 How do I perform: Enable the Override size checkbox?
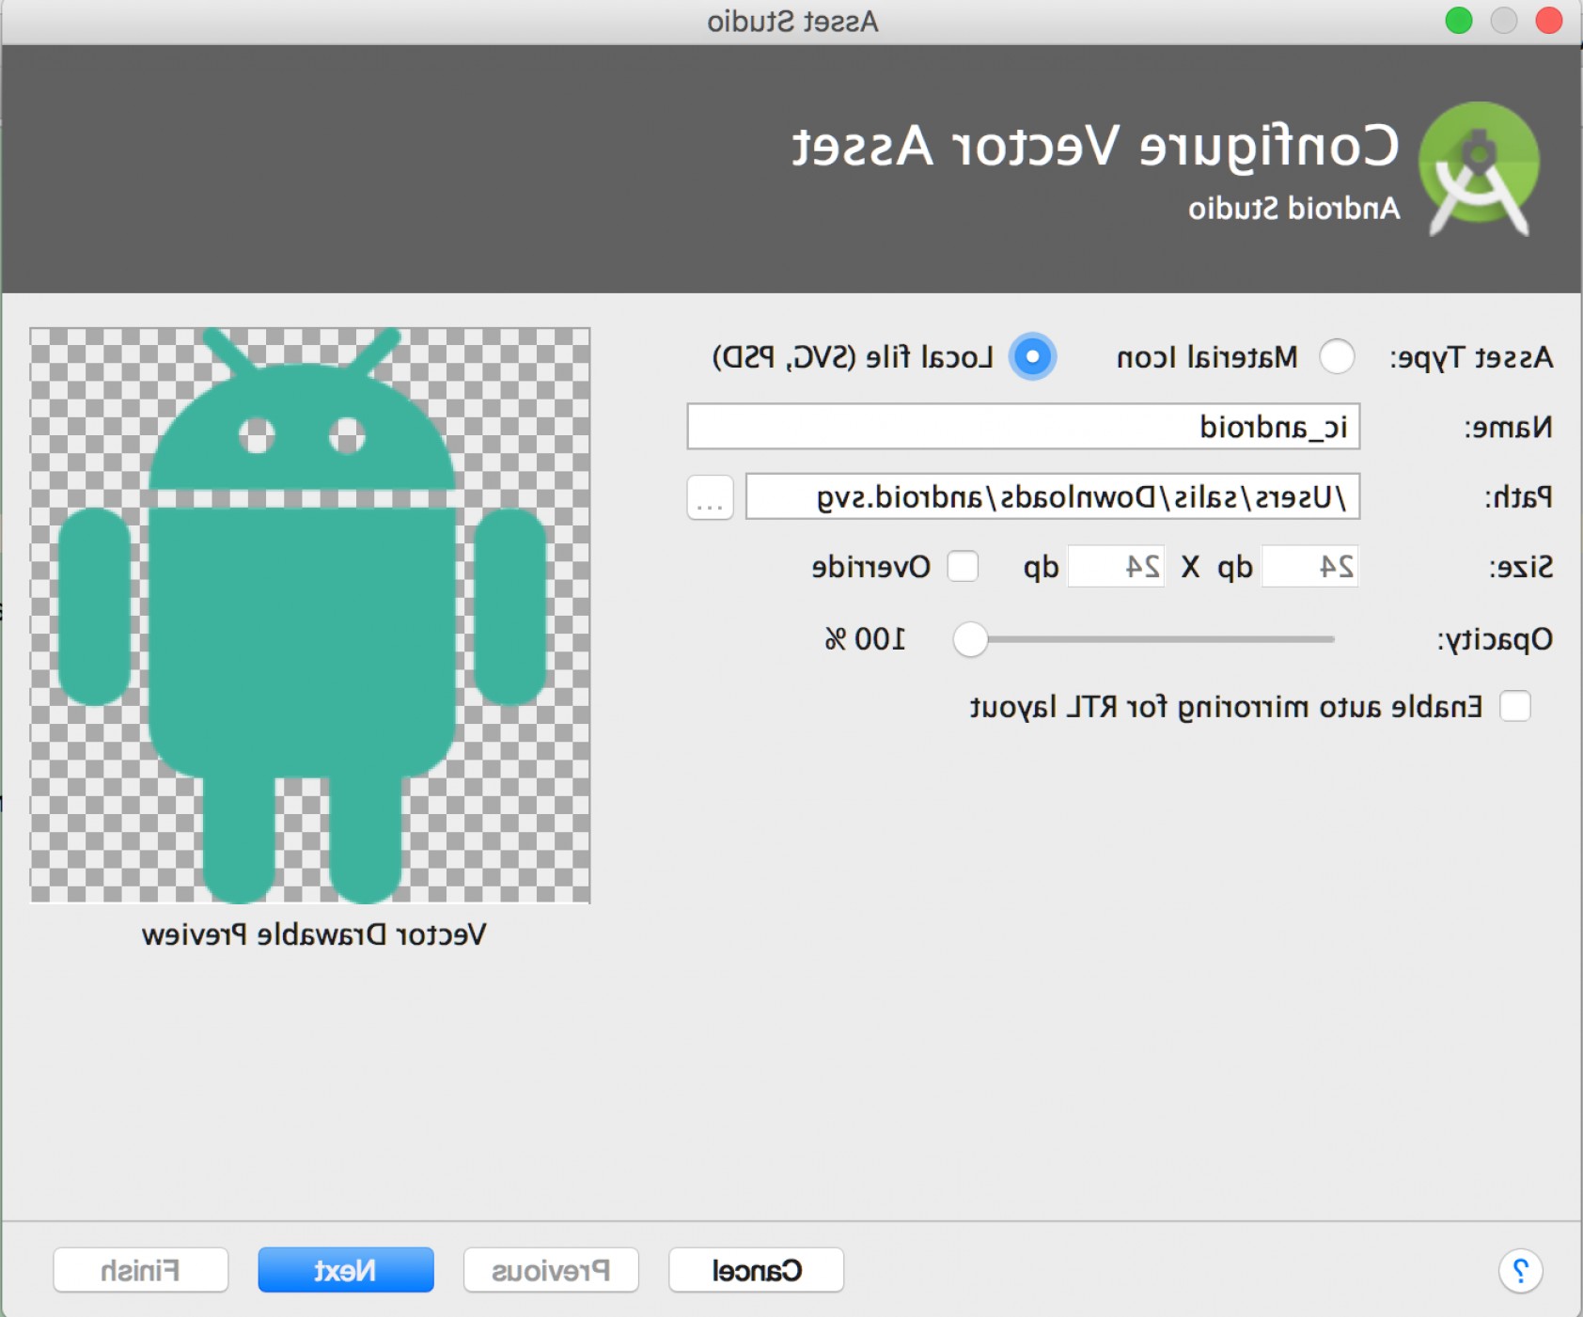tap(963, 567)
